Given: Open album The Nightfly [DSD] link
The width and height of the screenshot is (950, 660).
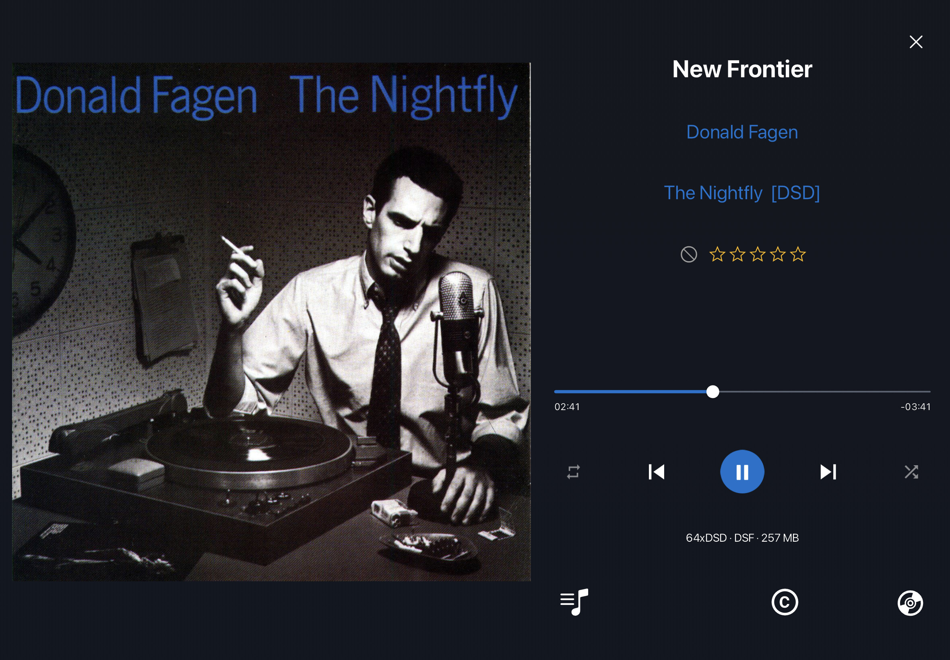Looking at the screenshot, I should point(742,193).
